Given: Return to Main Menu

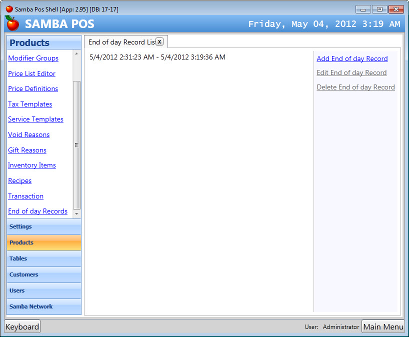Looking at the screenshot, I should (x=383, y=326).
